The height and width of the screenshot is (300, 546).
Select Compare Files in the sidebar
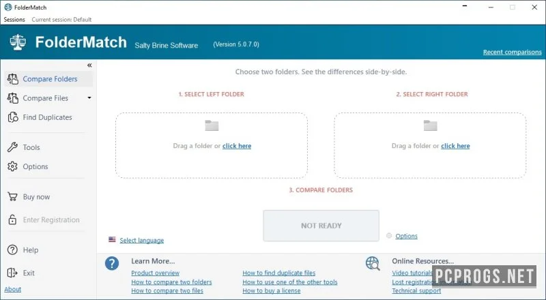click(x=45, y=98)
